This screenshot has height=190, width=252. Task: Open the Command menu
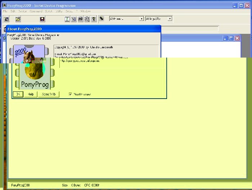click(x=36, y=11)
